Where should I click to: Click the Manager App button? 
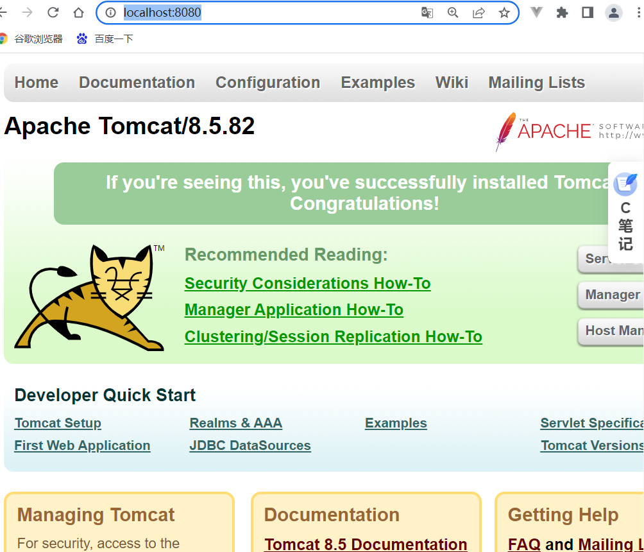(x=611, y=295)
